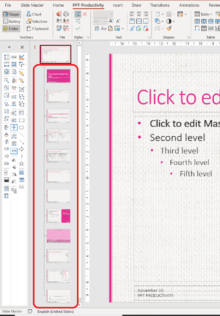Screen dimensions: 220x316
Task: Switch to the Slide Master tab
Action: pos(32,5)
